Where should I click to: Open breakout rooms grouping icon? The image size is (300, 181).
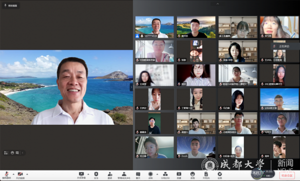[x=165, y=175]
